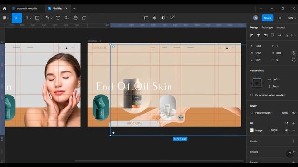The image size is (298, 167).
Task: Select the Rectangle shape tool
Action: point(37,18)
